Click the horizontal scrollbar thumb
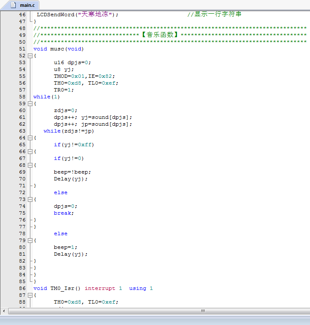310x325 pixels. 203,311
